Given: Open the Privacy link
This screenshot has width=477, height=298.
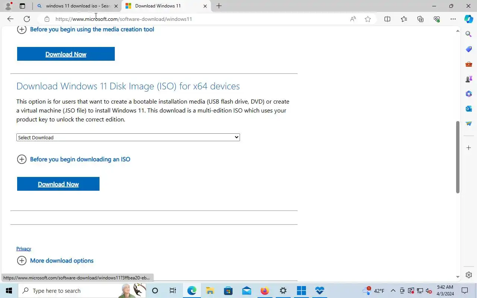Looking at the screenshot, I should coord(23,249).
